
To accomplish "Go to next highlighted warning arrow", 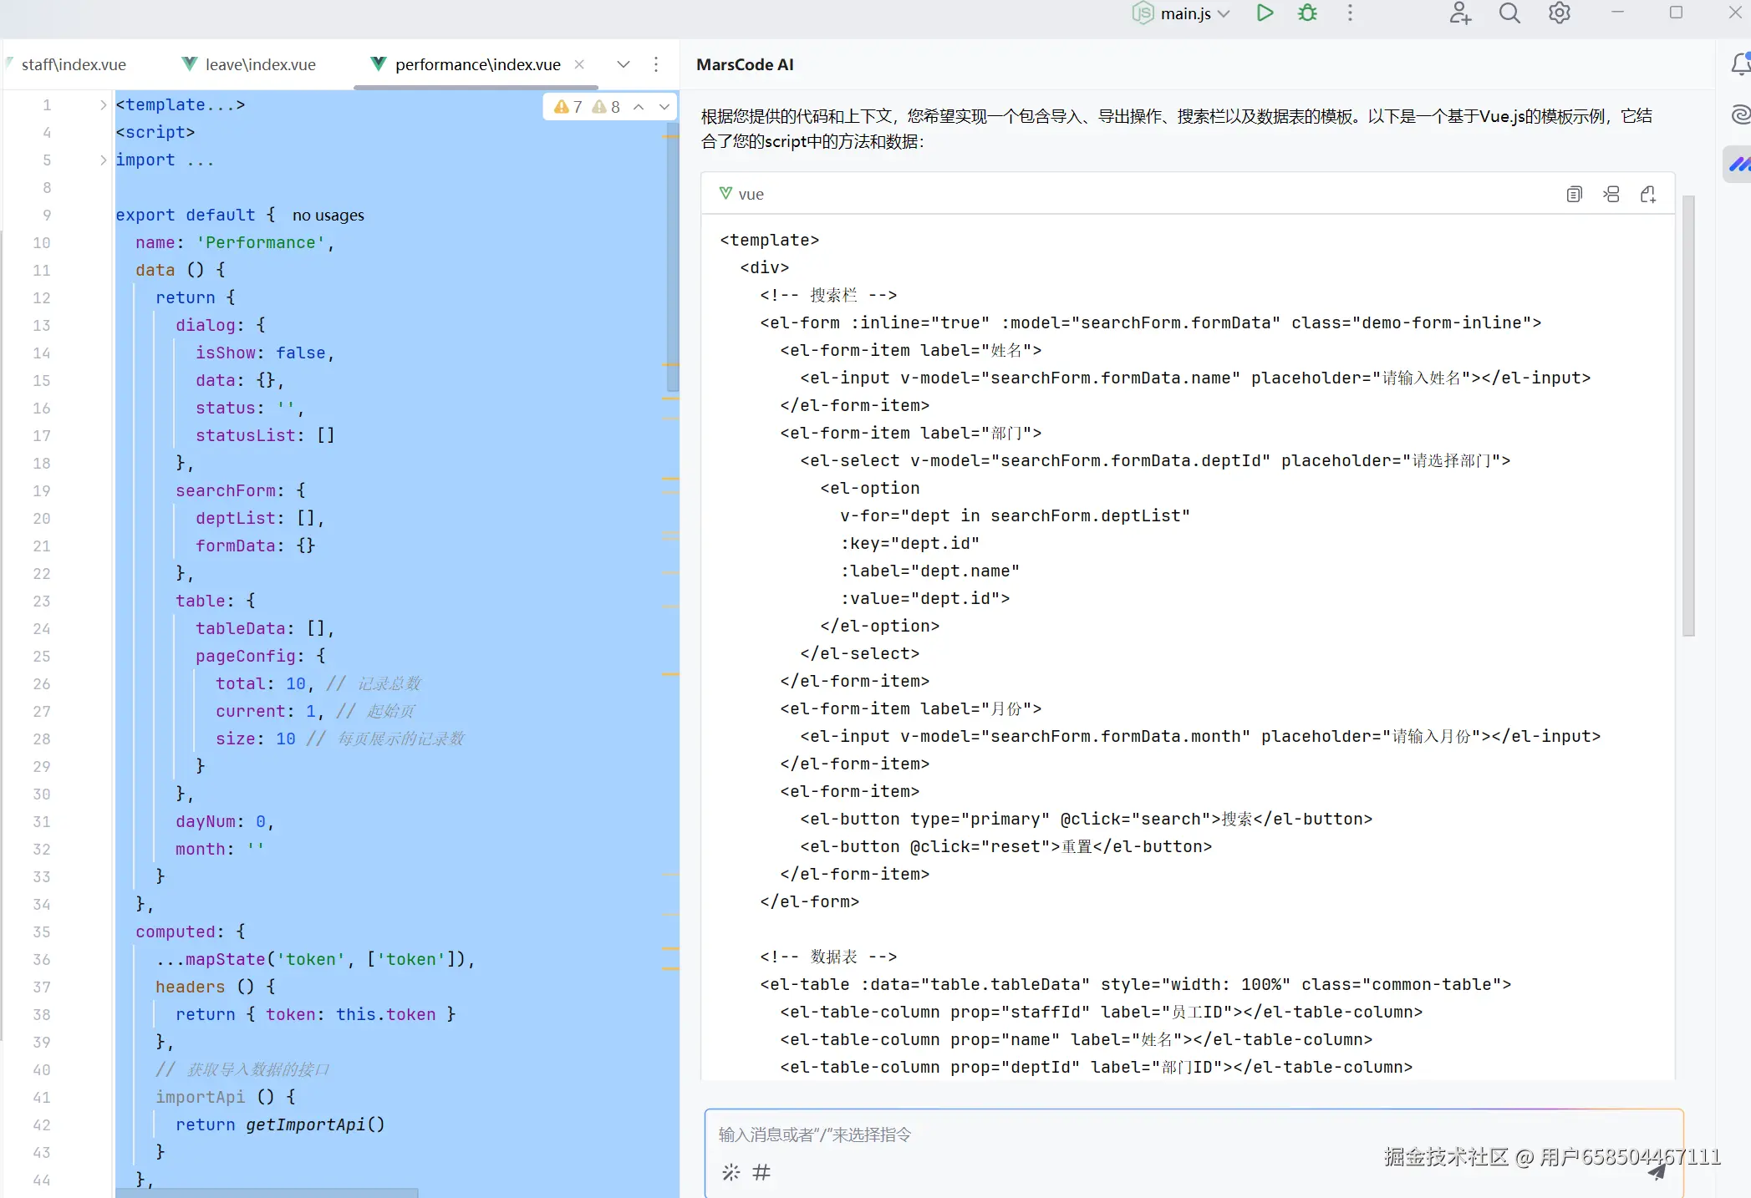I will 664,107.
